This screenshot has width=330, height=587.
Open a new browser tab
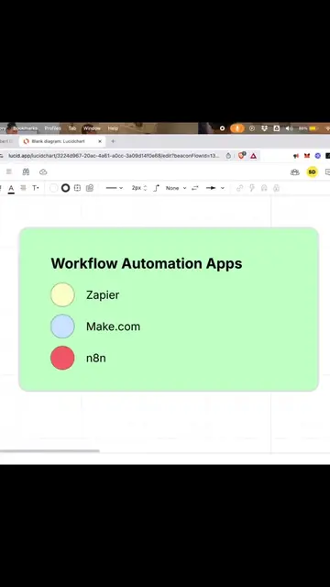[x=113, y=141]
